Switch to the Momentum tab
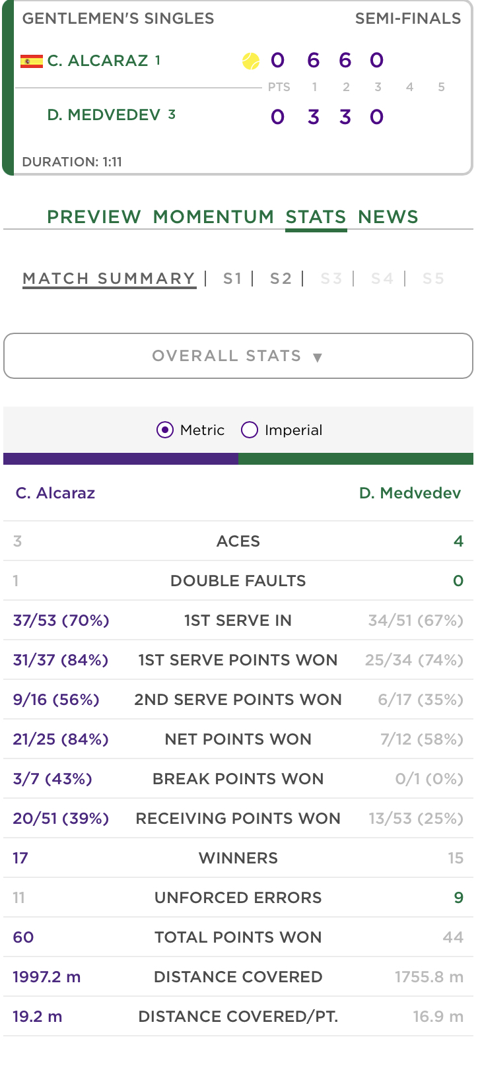 213,217
